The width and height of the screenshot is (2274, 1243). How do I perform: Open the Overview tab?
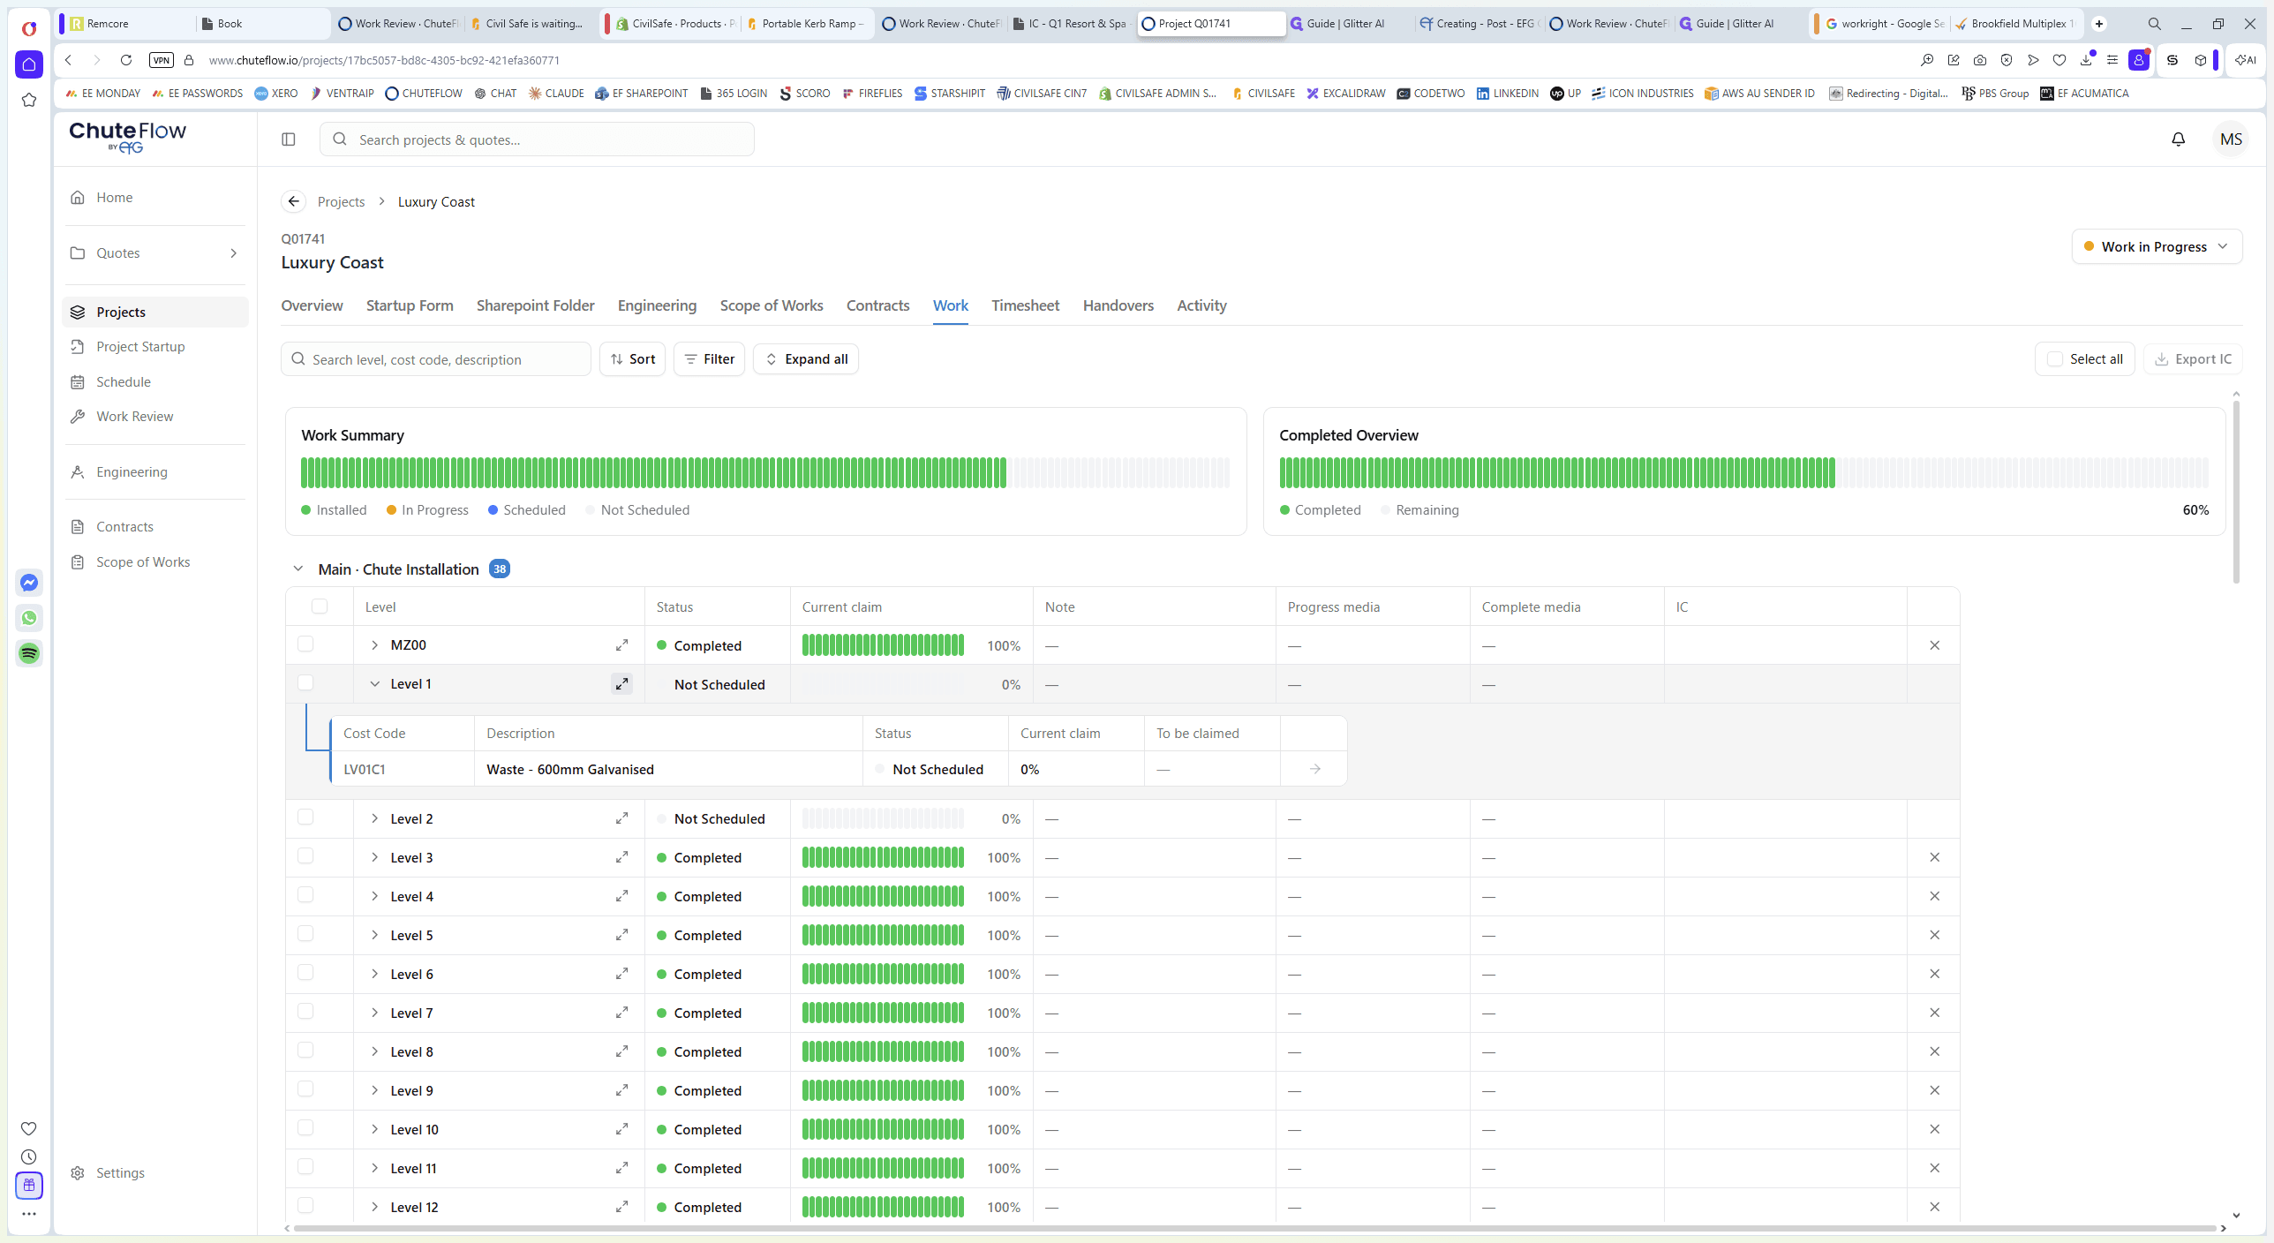tap(312, 305)
